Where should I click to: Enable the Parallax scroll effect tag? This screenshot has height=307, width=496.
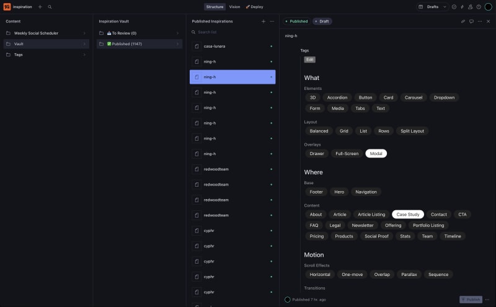point(409,274)
